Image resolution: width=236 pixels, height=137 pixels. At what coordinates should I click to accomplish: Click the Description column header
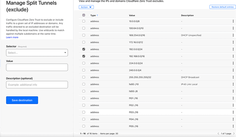click(187, 15)
